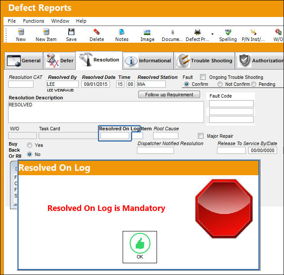This screenshot has width=284, height=275.
Task: Click the Task Card input field
Action: (x=68, y=136)
